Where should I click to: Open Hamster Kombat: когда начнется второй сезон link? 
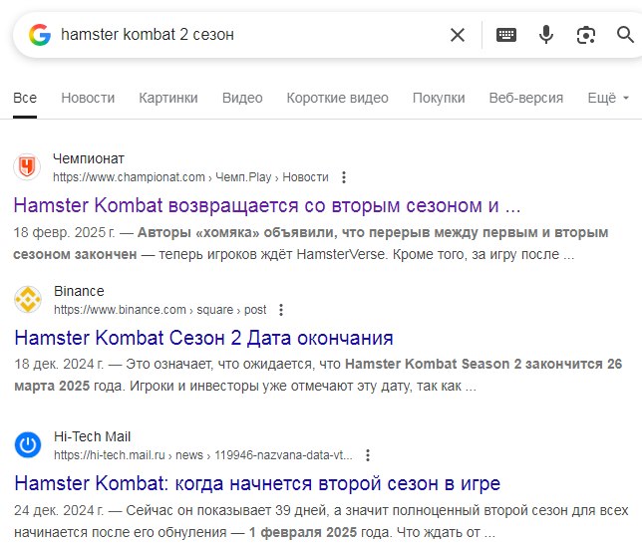click(x=257, y=483)
